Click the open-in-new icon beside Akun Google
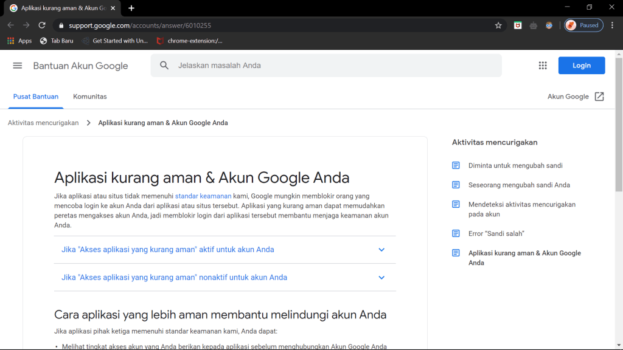 click(599, 97)
